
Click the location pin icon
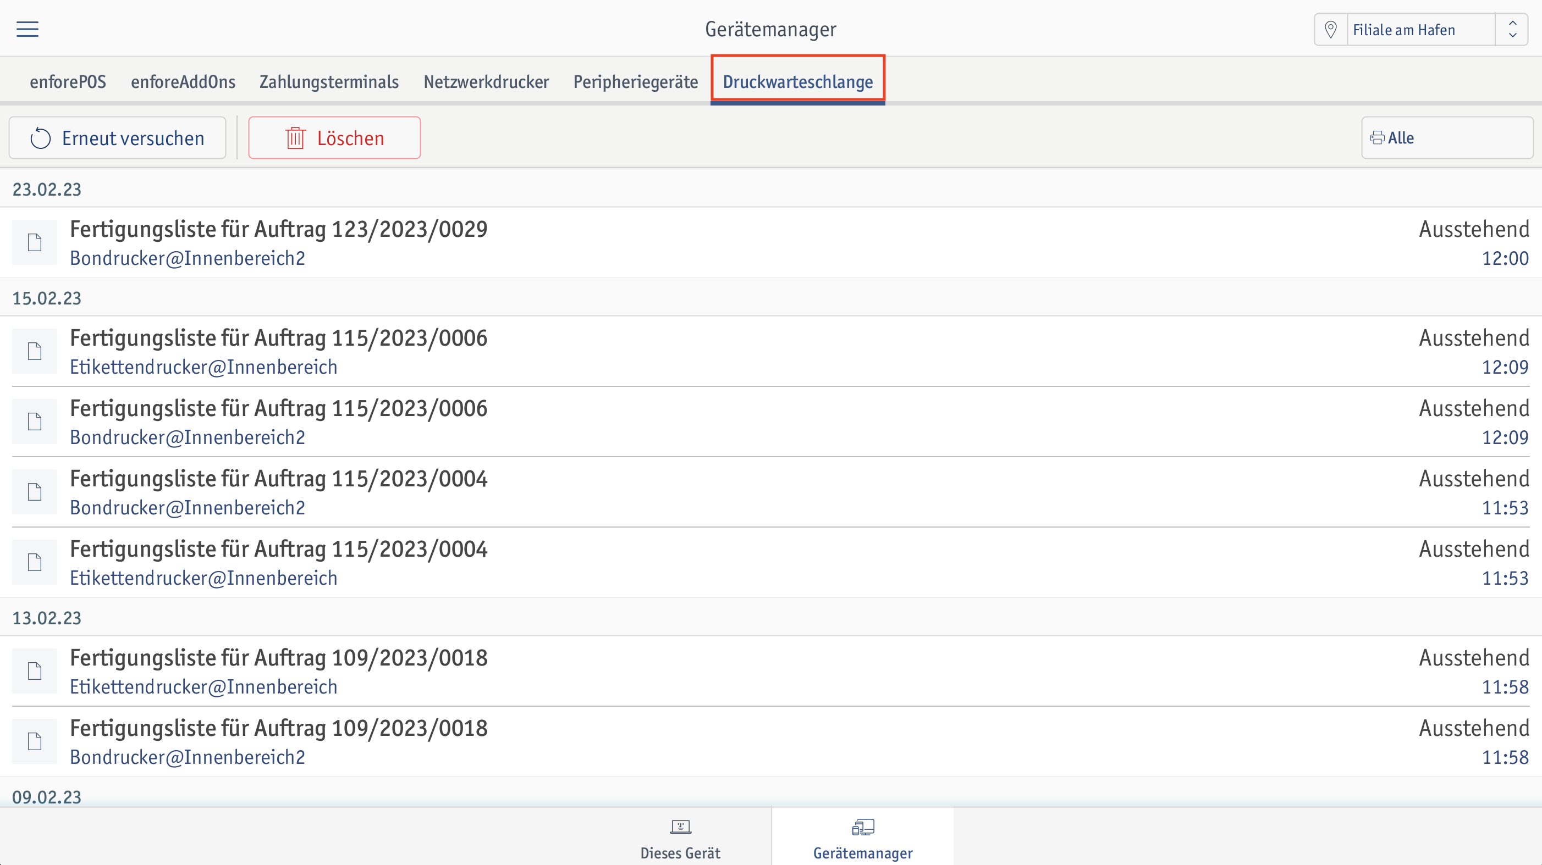pos(1331,29)
